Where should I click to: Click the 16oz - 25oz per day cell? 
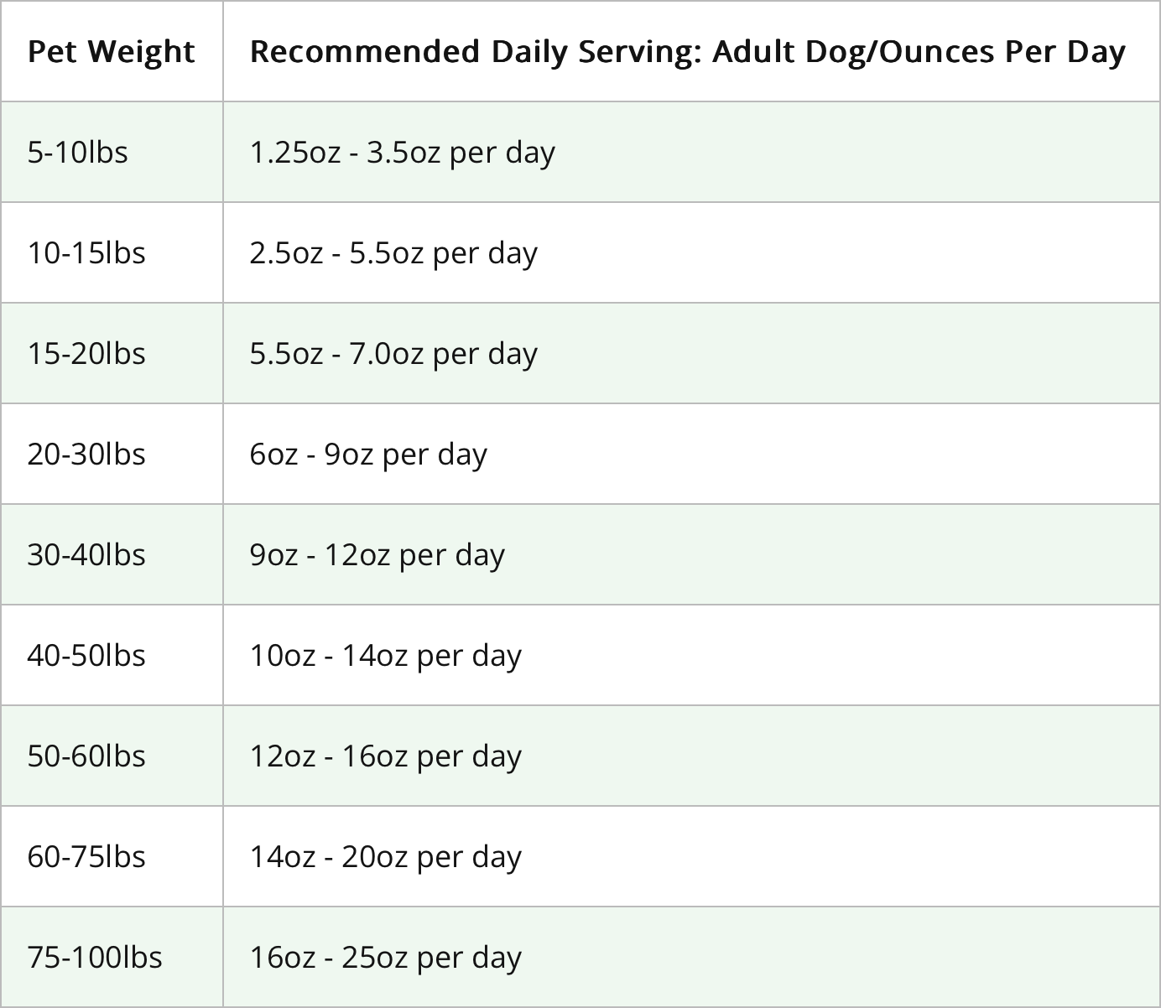pos(385,958)
